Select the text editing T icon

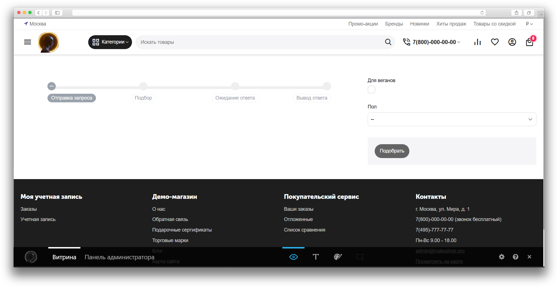coord(316,257)
